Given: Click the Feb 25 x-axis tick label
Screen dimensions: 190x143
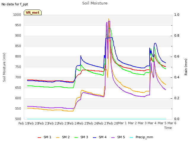Looking at the screenshot, I should [x=83, y=123].
